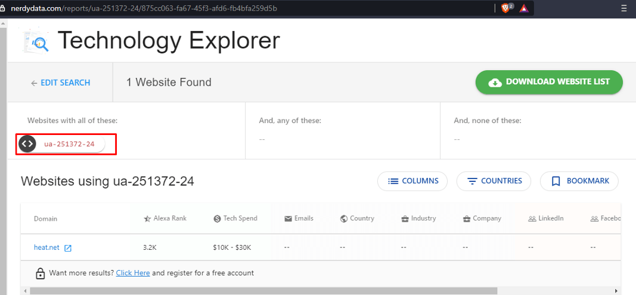Open the browser hamburger menu
The width and height of the screenshot is (636, 295).
[624, 8]
